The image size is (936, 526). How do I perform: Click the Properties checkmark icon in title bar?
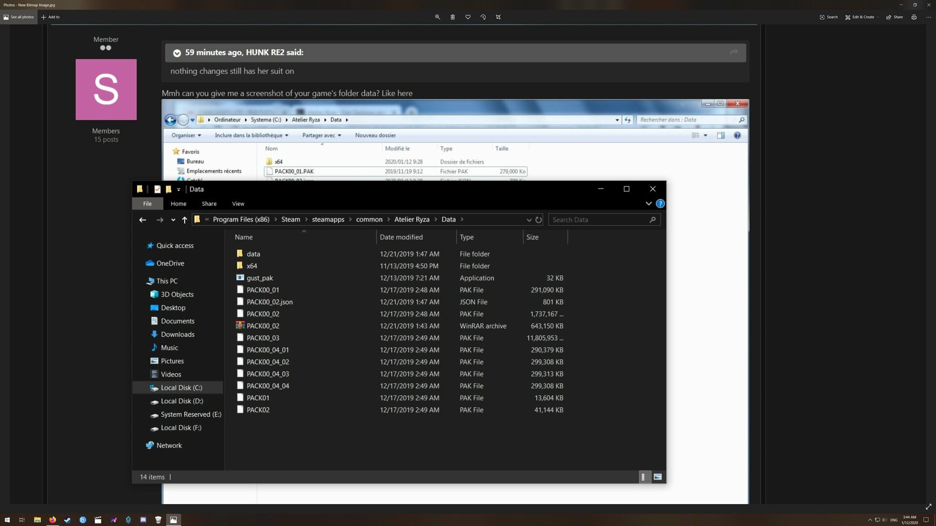coord(157,189)
